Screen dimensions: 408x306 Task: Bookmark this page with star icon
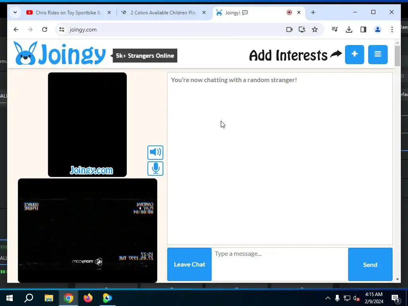tap(315, 29)
